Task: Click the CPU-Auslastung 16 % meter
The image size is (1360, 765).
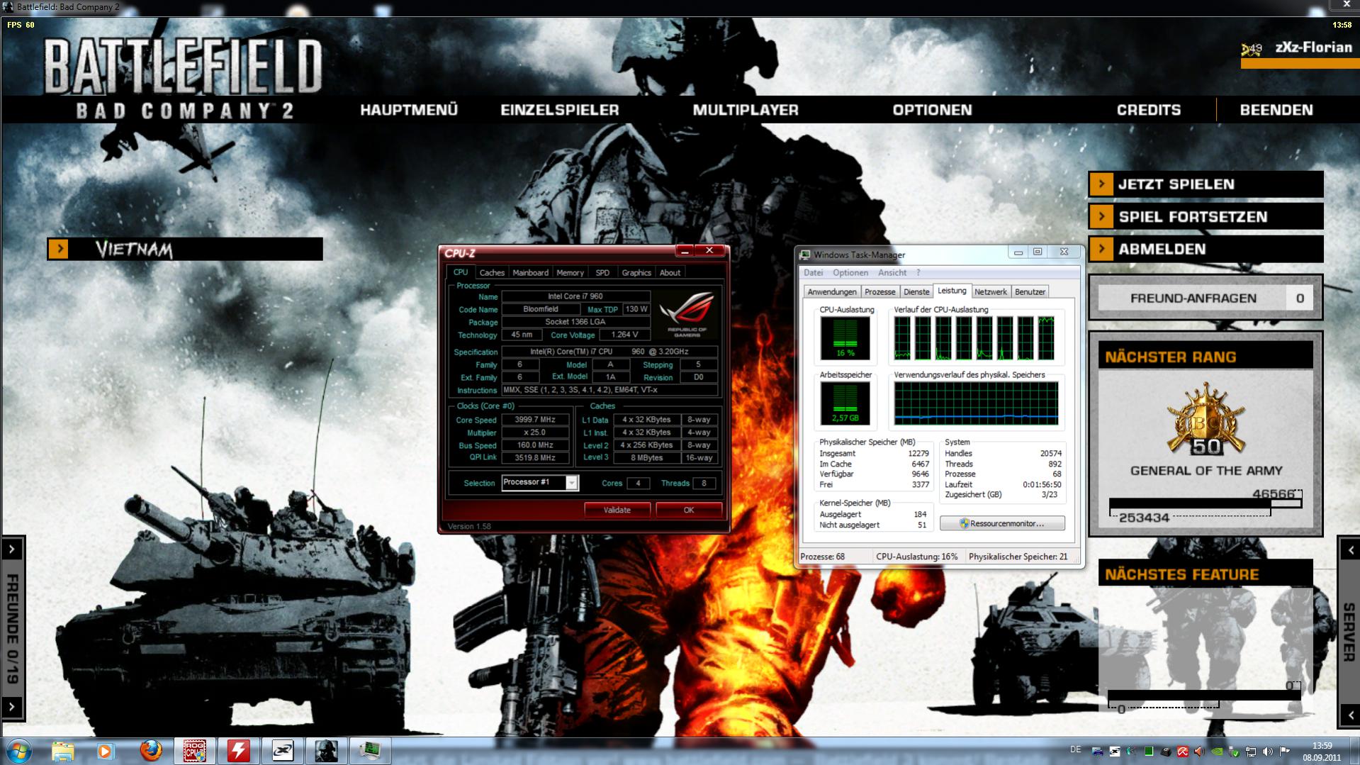Action: tap(845, 337)
